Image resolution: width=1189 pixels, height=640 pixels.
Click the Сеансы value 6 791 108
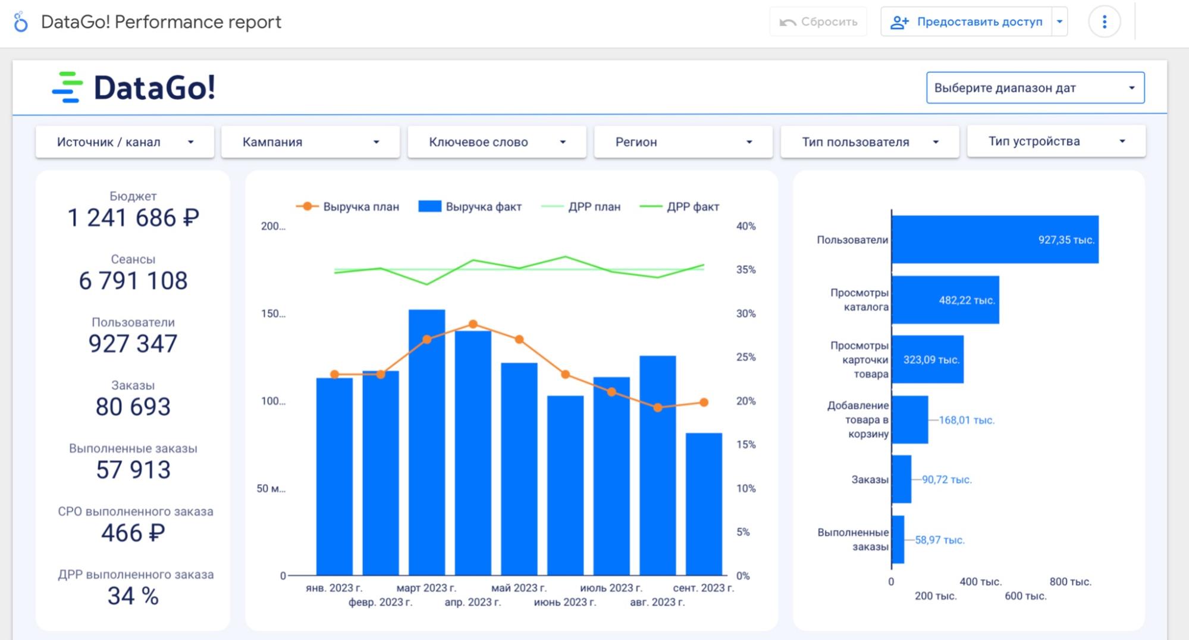[x=133, y=281]
